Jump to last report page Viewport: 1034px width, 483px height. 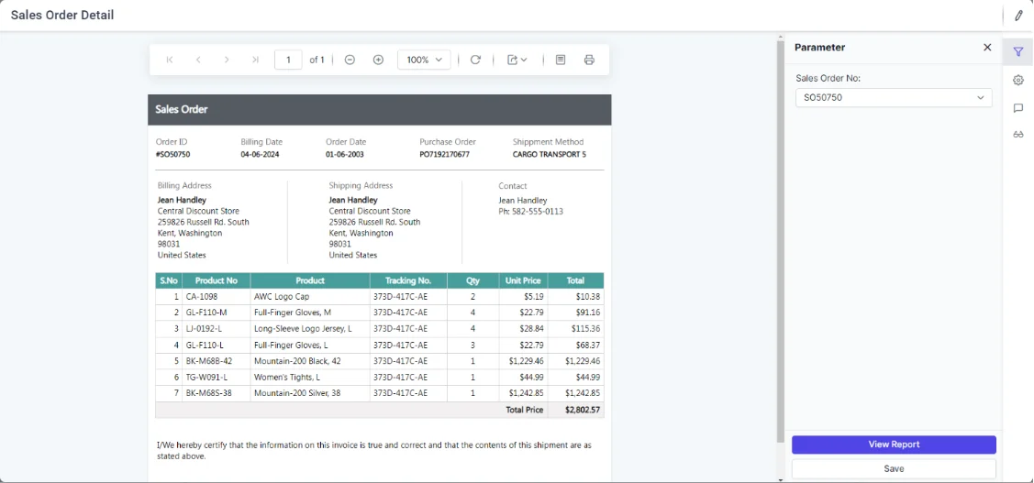point(255,60)
